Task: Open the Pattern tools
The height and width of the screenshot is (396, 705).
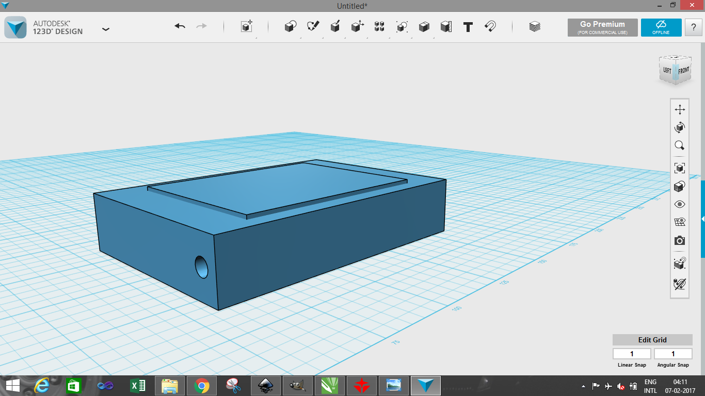Action: pos(379,27)
